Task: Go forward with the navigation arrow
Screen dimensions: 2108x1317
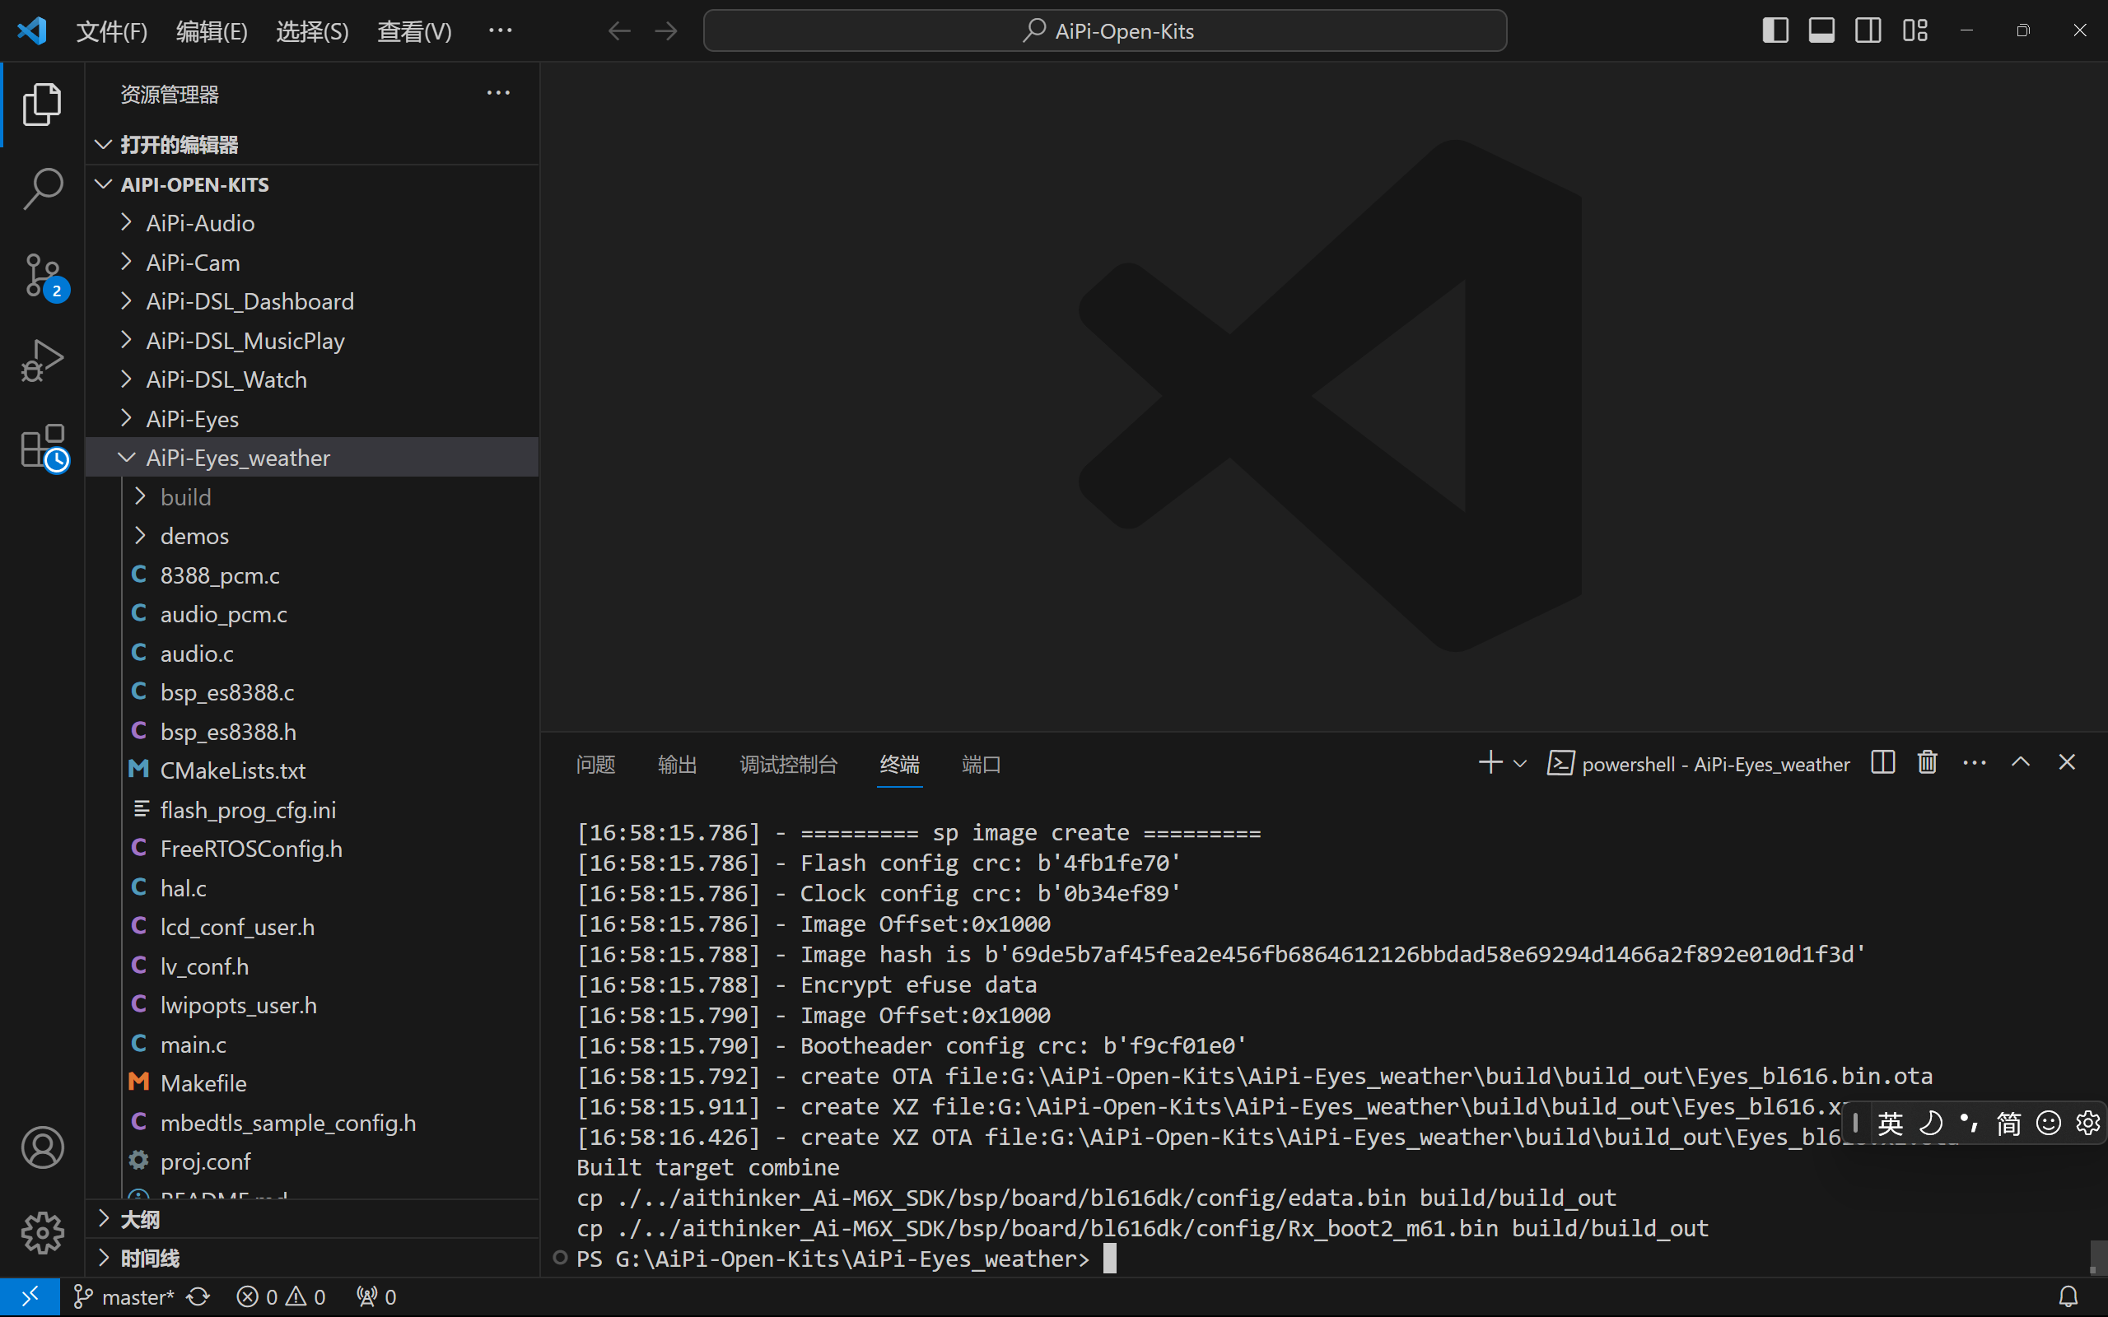Action: 666,31
